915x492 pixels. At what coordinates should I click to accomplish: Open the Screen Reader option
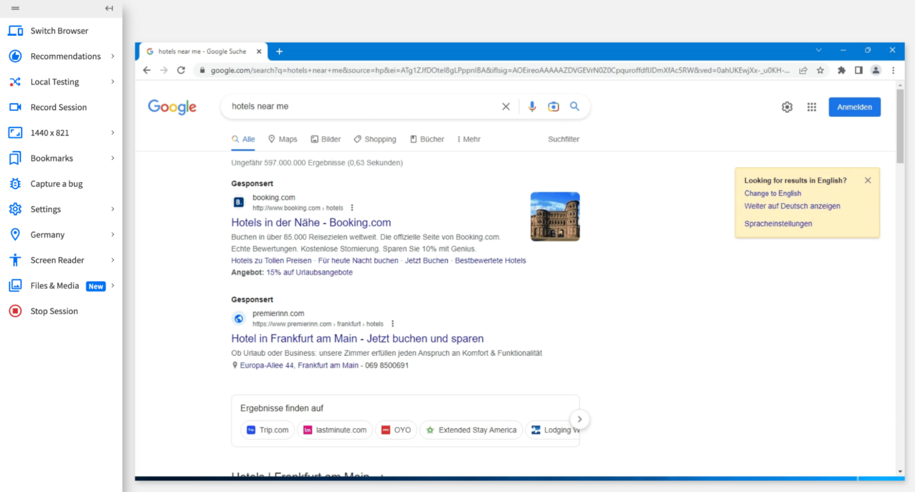click(x=57, y=260)
